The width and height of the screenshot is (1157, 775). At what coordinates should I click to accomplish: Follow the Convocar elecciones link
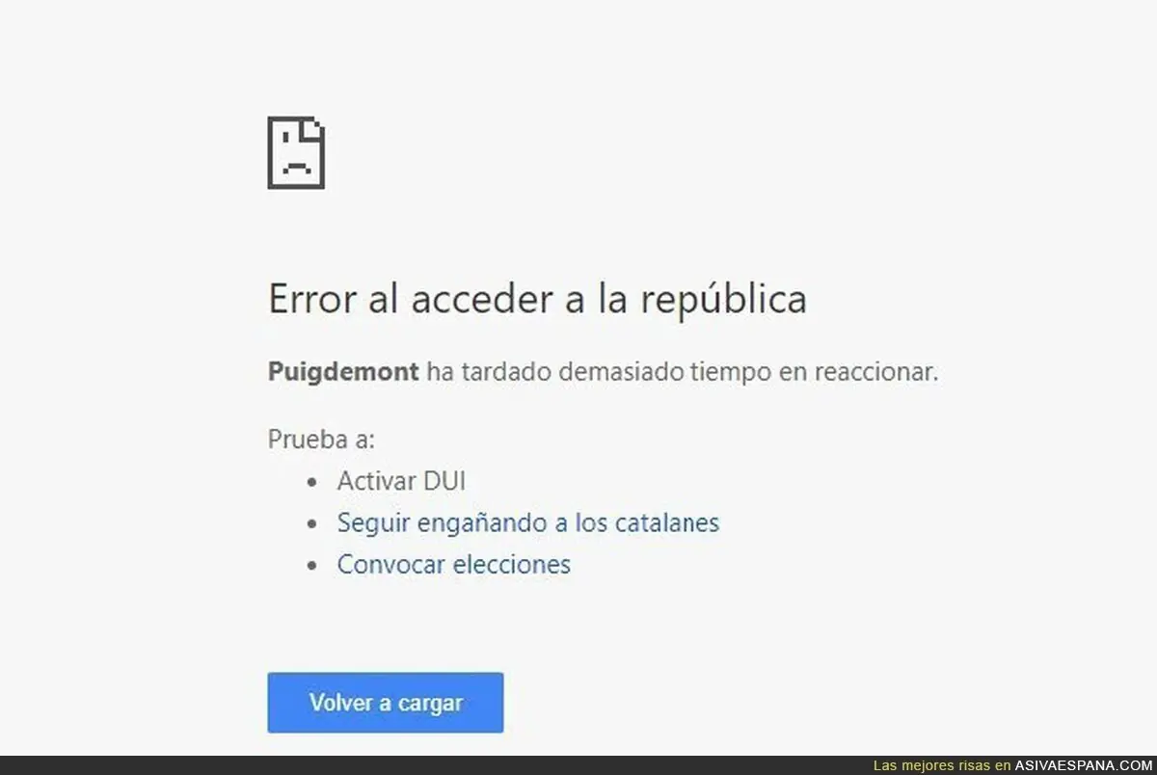453,564
